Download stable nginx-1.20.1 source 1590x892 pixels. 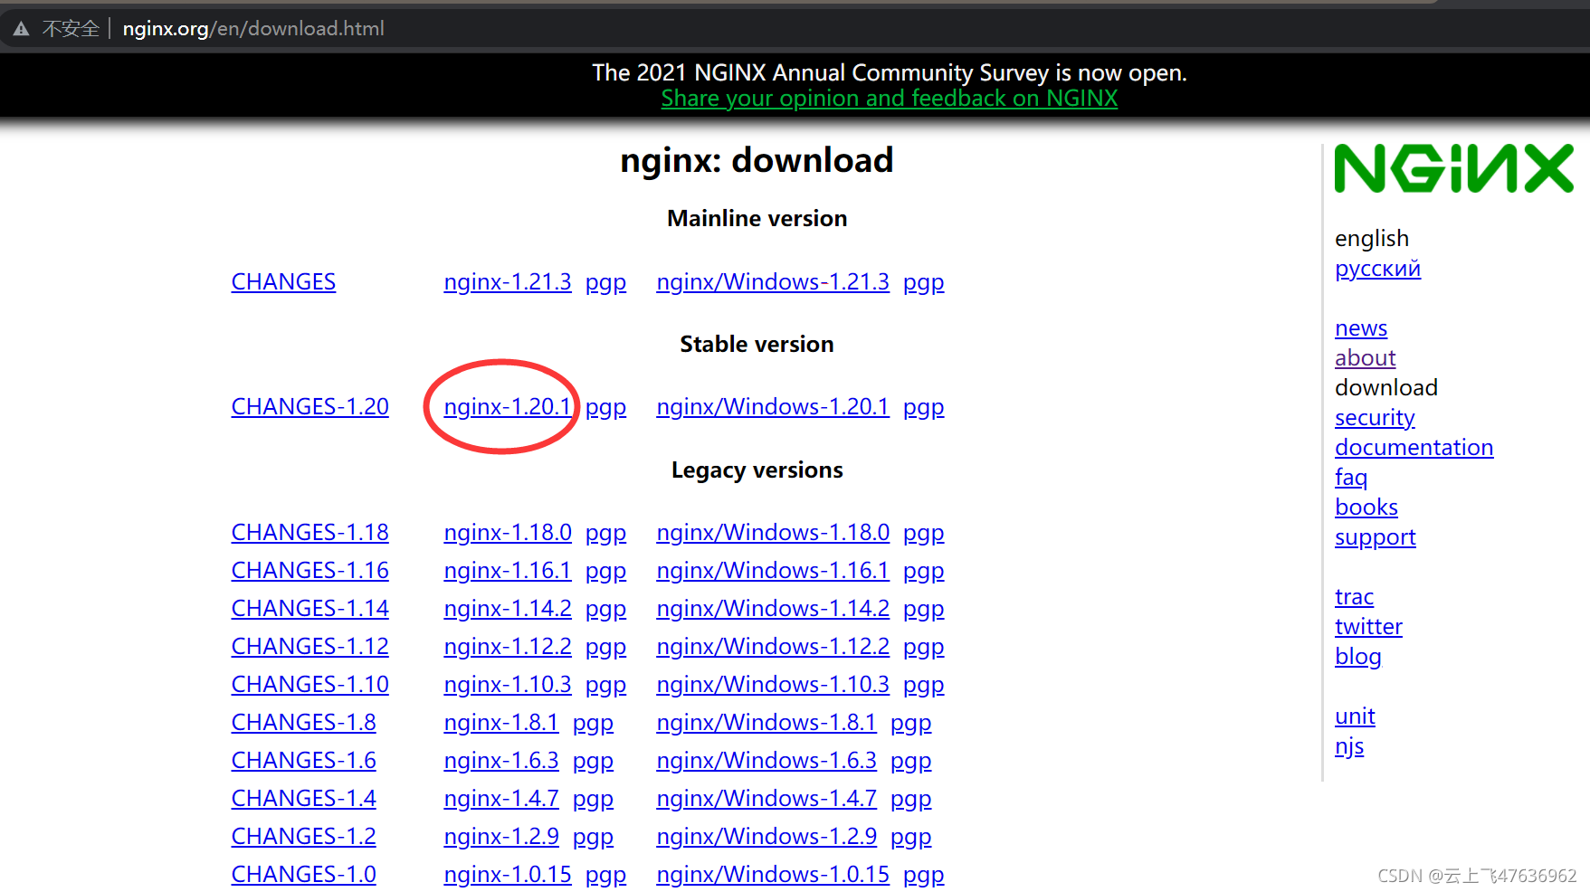(x=508, y=407)
